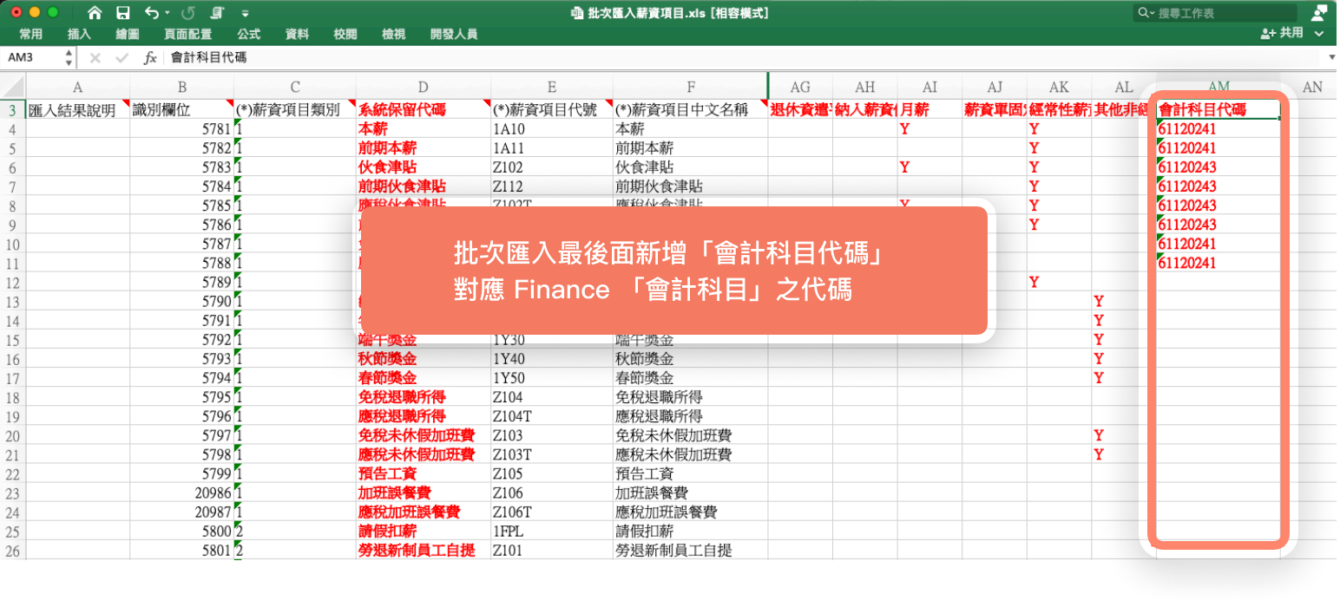Click the Name Box stepper showing AM3
This screenshot has width=1340, height=607.
(69, 58)
